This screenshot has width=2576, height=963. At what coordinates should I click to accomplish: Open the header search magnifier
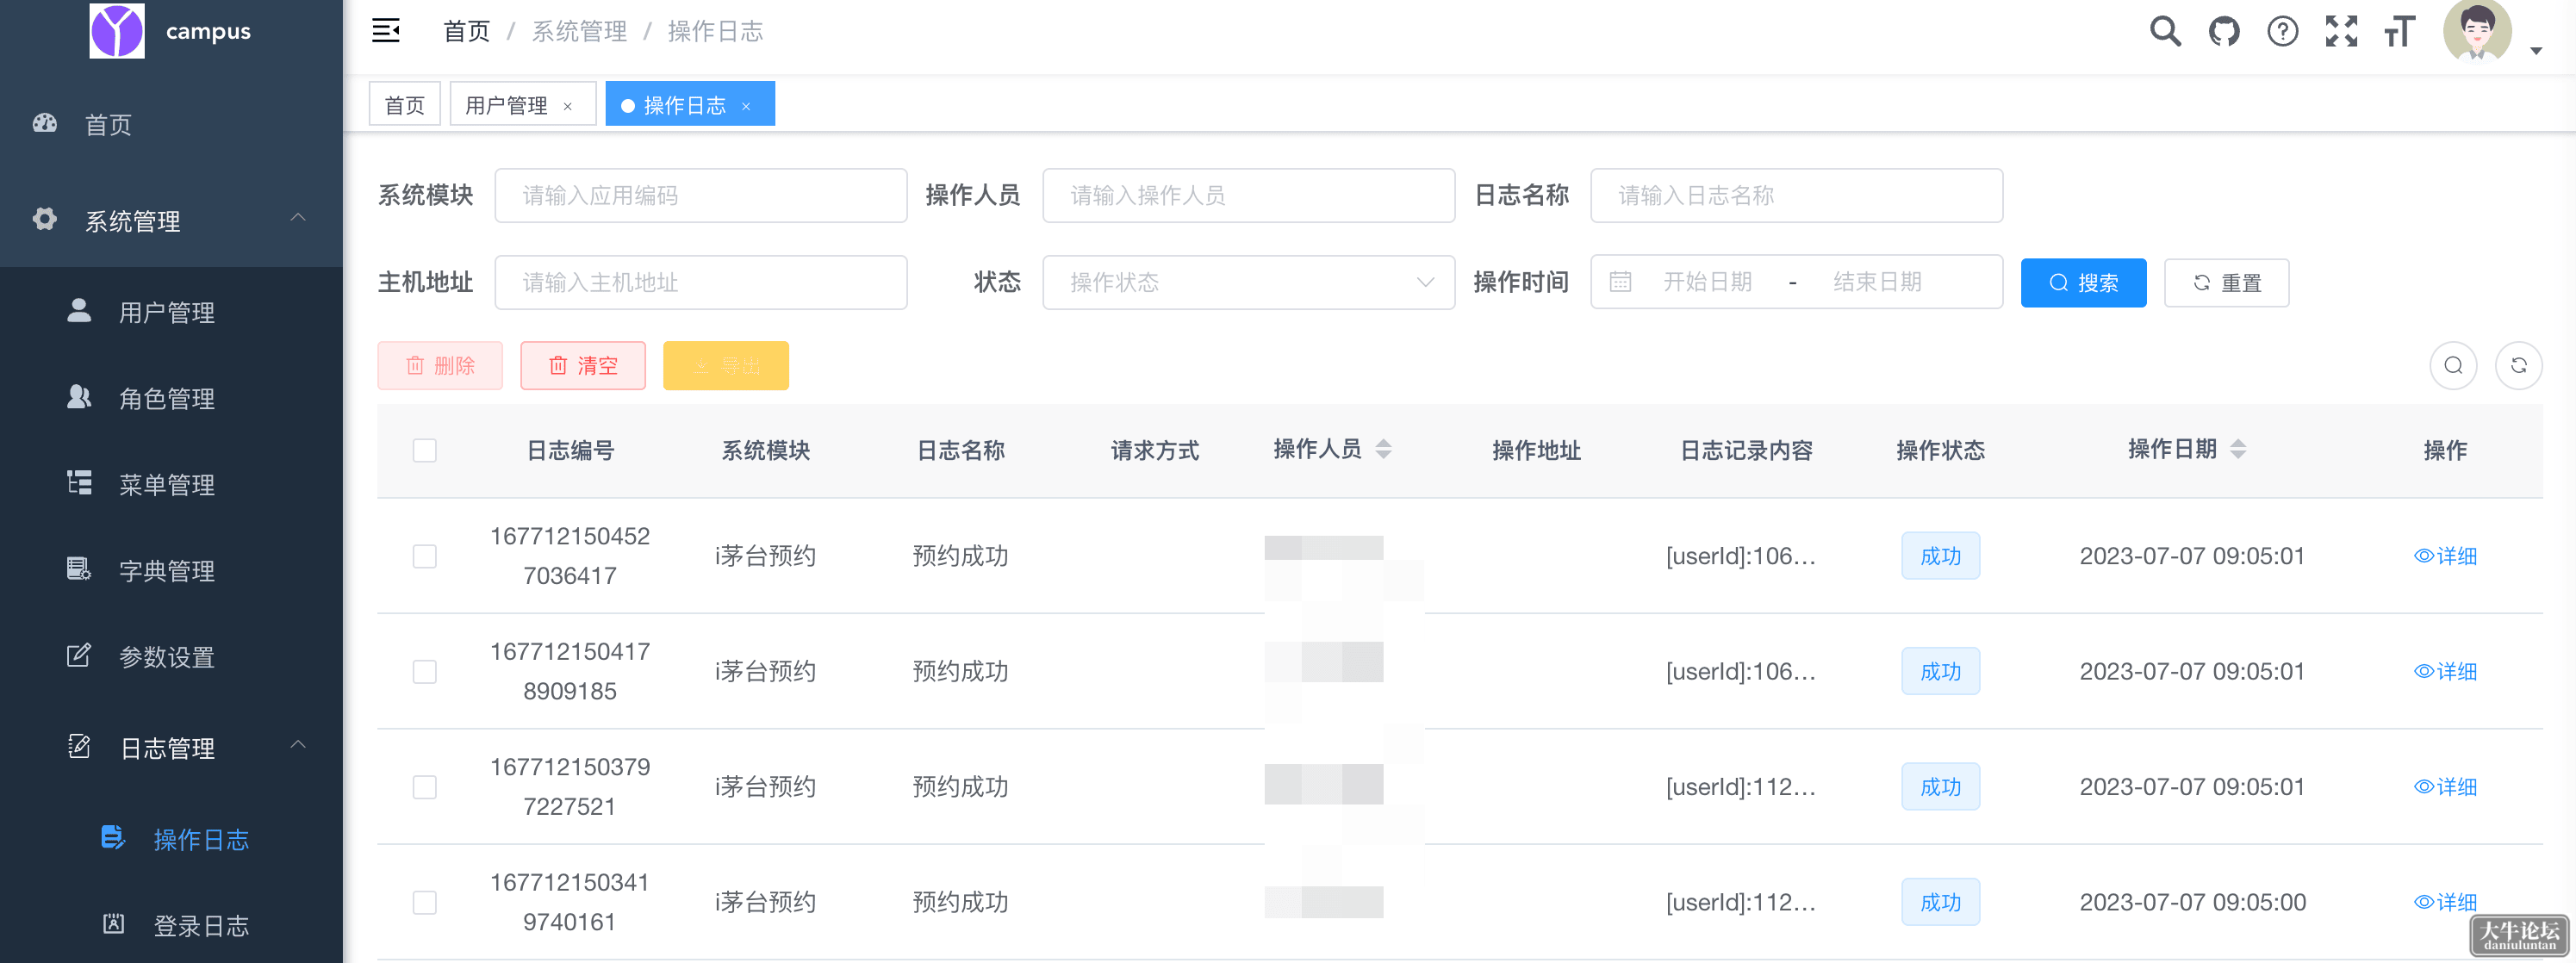[2165, 31]
